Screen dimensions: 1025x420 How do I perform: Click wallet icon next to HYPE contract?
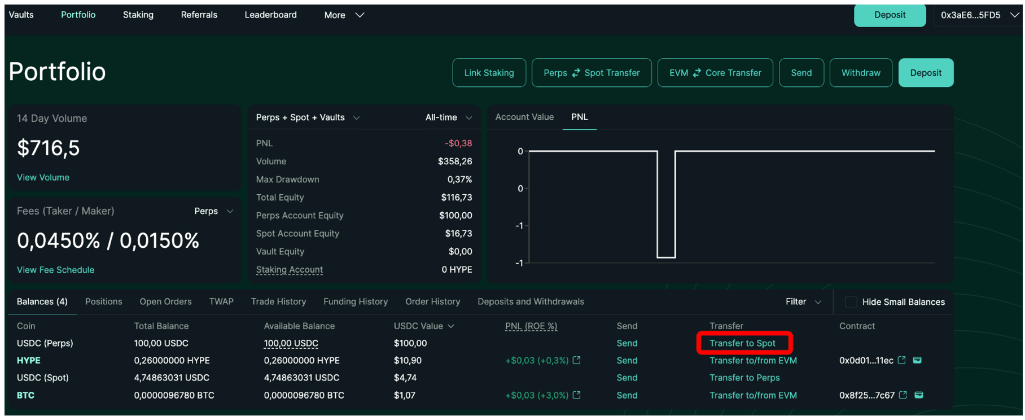coord(917,360)
